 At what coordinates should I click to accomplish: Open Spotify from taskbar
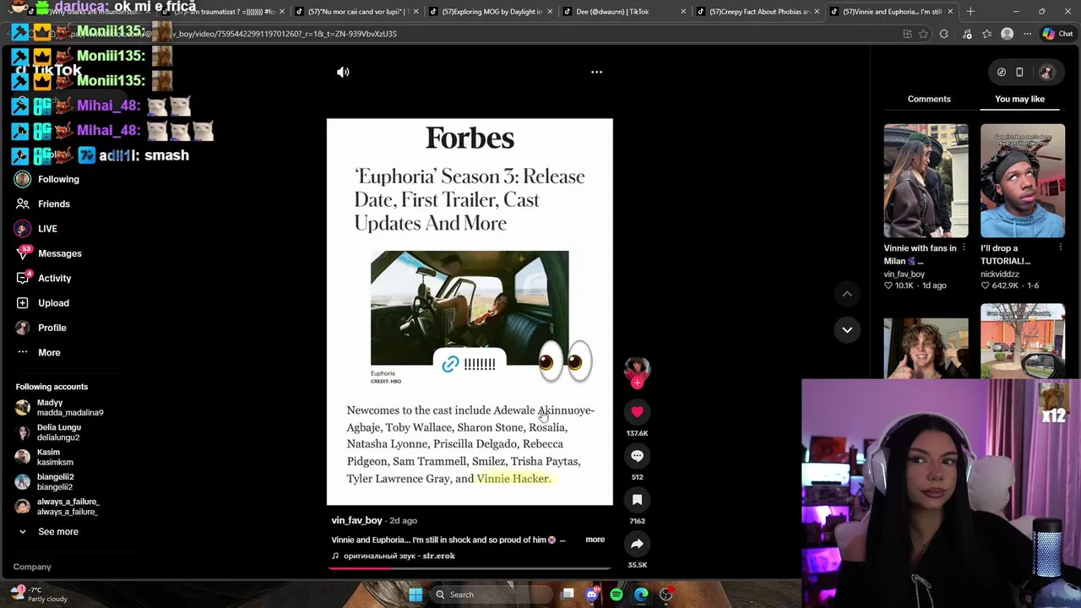coord(617,594)
